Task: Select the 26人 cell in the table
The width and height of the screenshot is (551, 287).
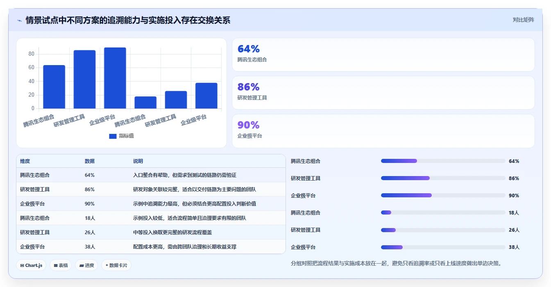Action: (90, 233)
